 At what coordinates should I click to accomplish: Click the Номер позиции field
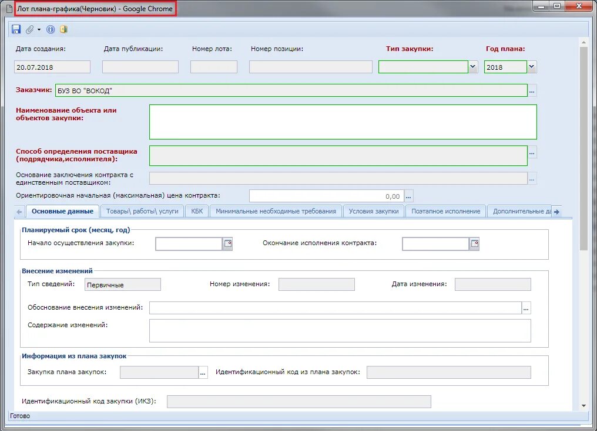pos(311,67)
